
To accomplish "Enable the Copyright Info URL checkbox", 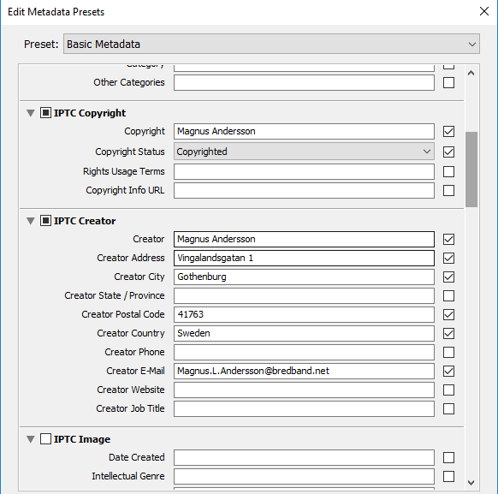I will pyautogui.click(x=448, y=191).
